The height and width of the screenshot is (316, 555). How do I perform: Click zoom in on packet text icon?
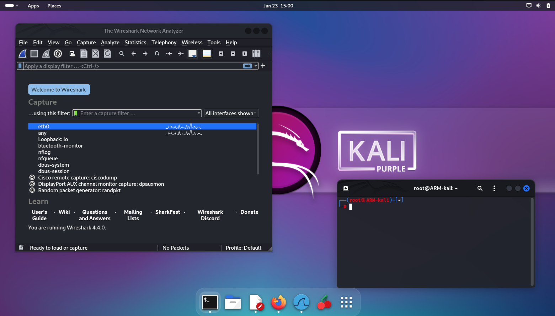221,54
